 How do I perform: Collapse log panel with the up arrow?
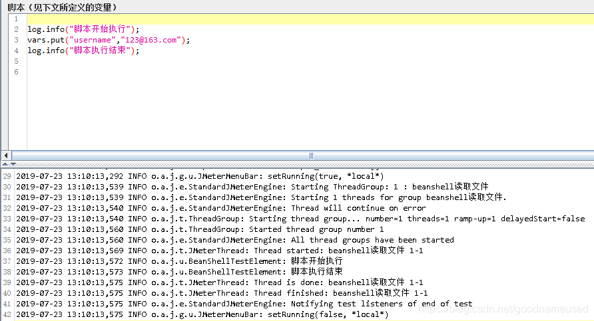pyautogui.click(x=5, y=164)
